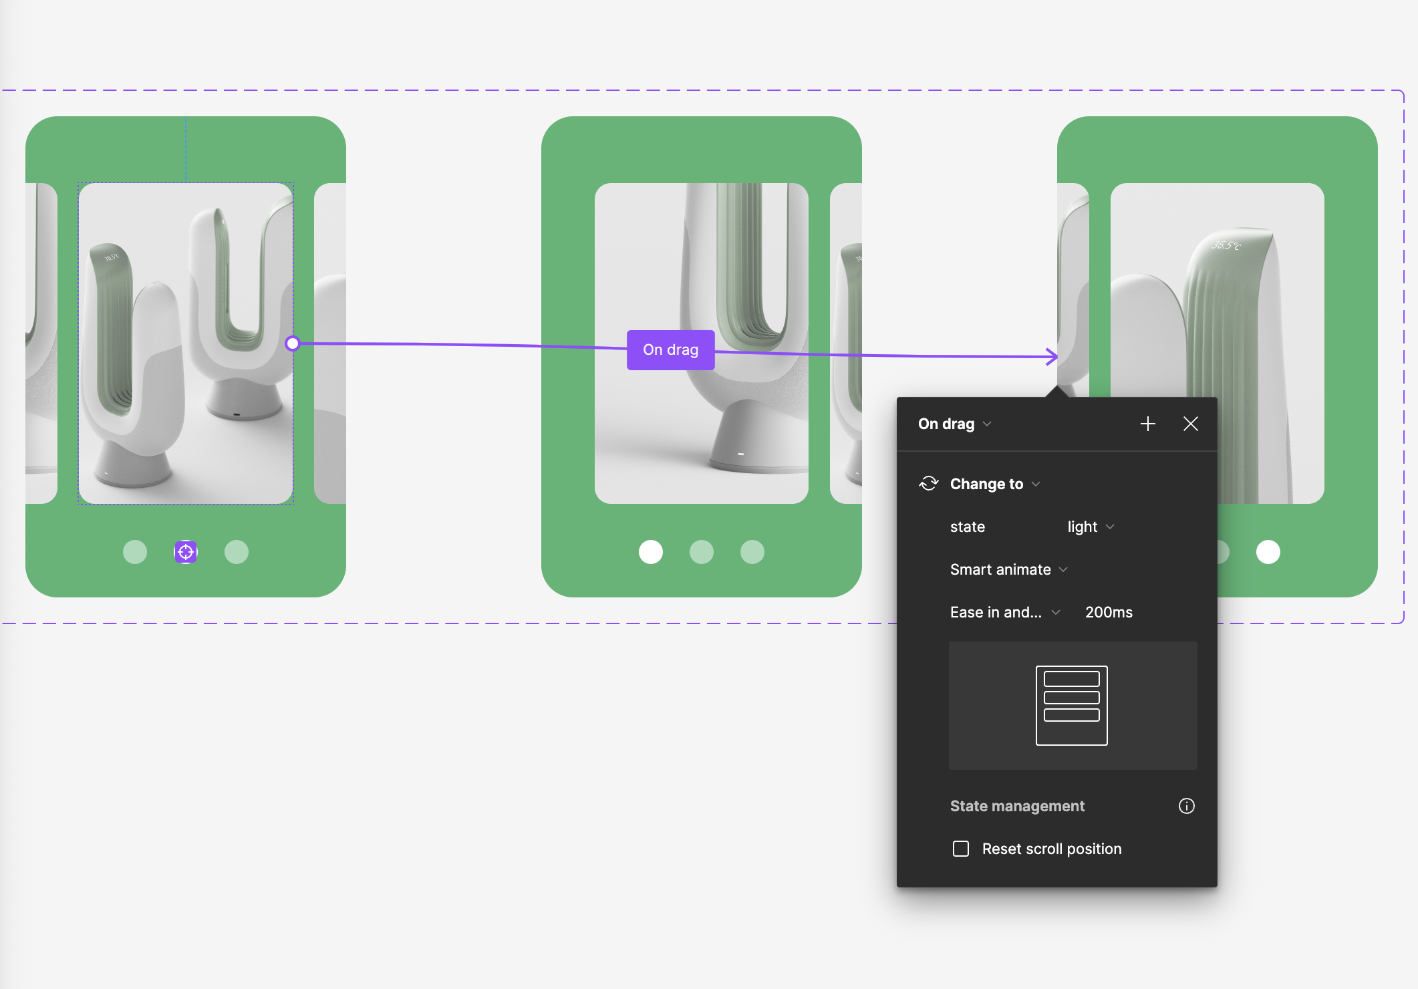Click the left pagination dot on first card
Screen dimensions: 1418x989
(135, 552)
